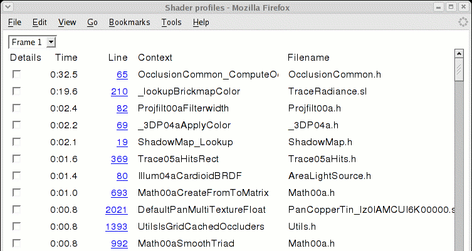Open line 65 link for OcclusionCommon.h

(122, 74)
